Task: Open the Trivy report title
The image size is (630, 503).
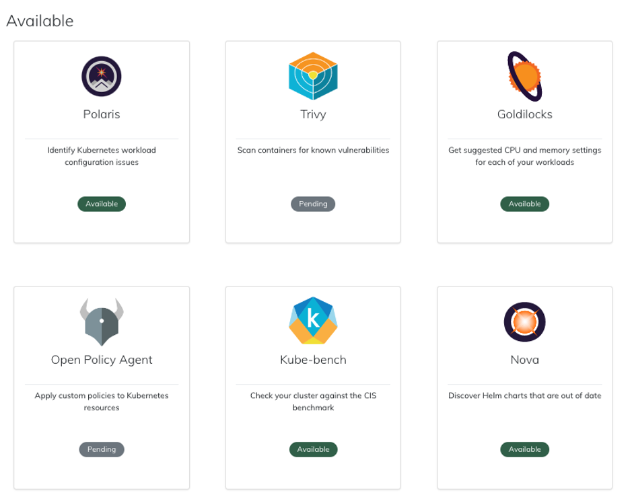Action: 313,114
